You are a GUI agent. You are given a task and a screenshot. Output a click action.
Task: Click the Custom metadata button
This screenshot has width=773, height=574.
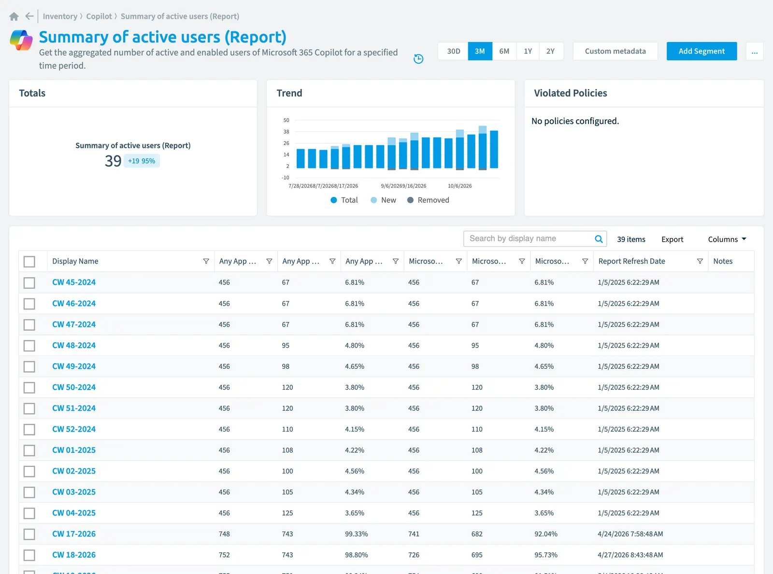(615, 51)
